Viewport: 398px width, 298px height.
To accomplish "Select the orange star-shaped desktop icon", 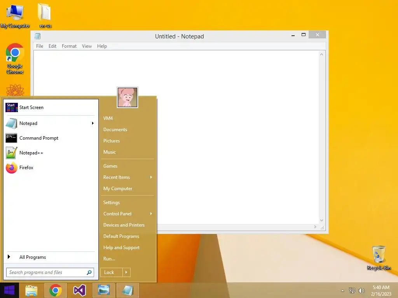I will coord(15,90).
